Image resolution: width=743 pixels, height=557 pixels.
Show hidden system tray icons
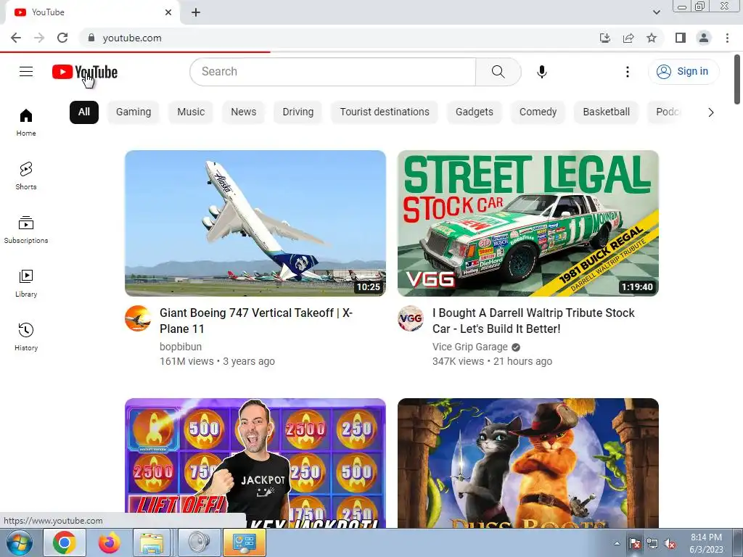617,543
